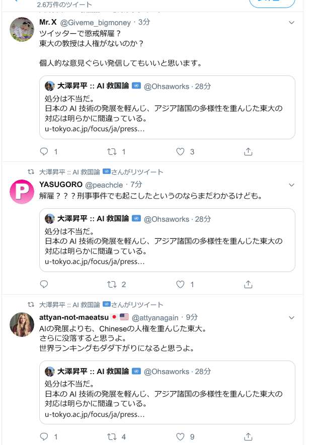Click the follow button at top right
The image size is (317, 445).
tap(272, 3)
